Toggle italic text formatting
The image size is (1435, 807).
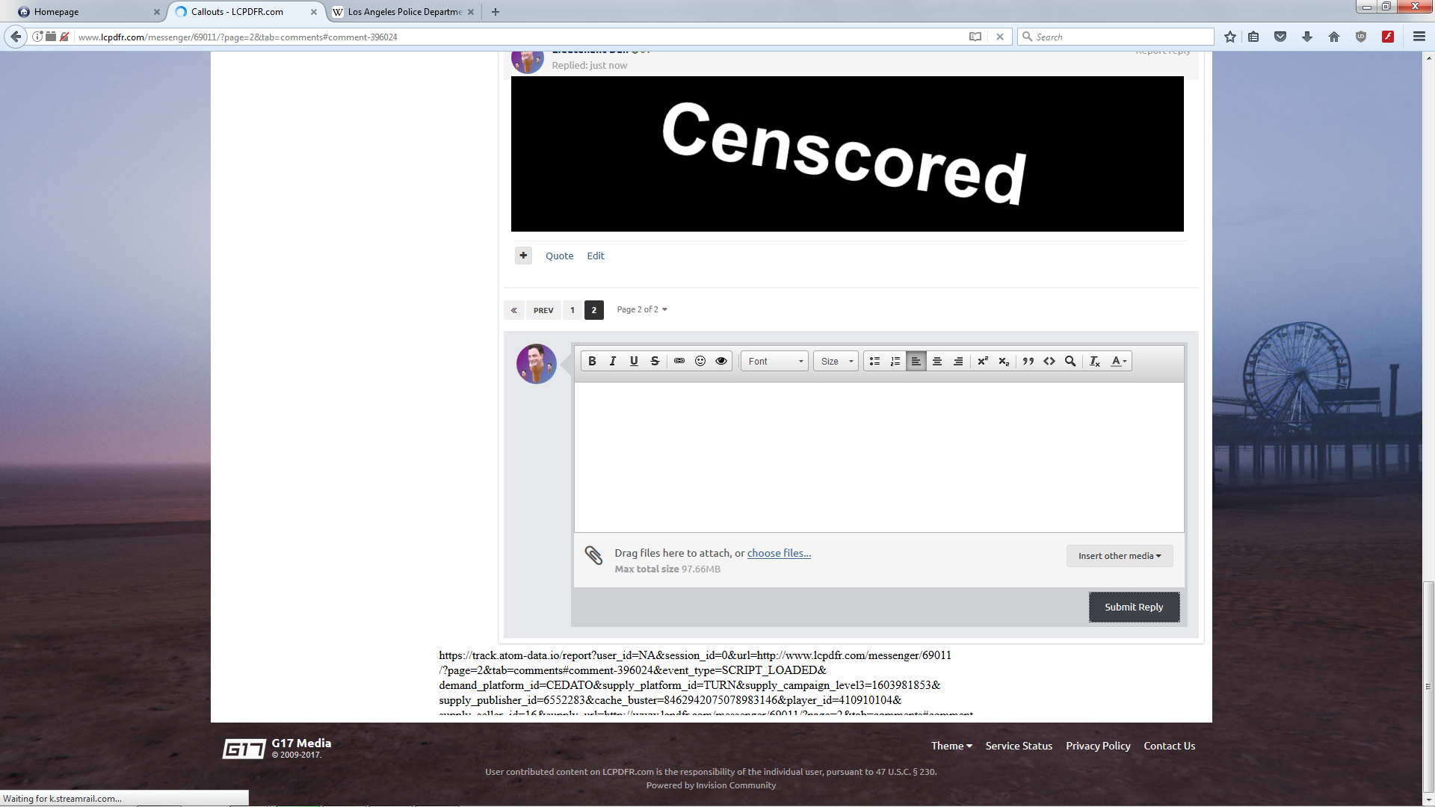point(613,361)
